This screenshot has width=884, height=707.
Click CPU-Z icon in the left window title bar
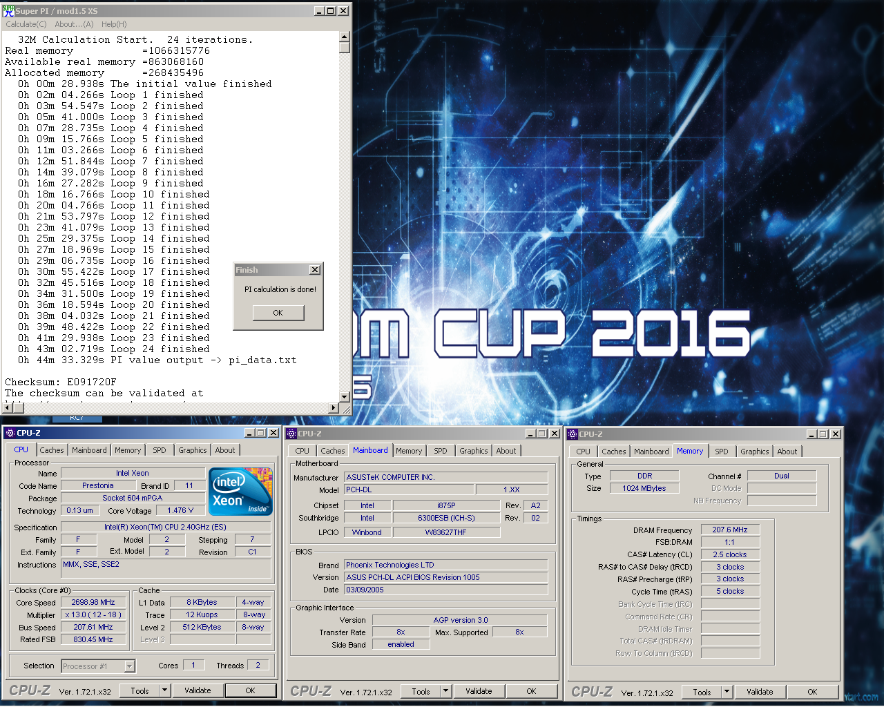point(10,433)
